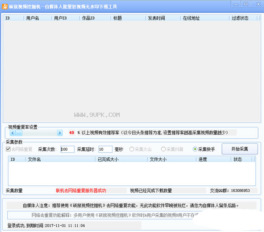Click the 文件名 column header
This screenshot has height=232, width=264.
(60, 159)
